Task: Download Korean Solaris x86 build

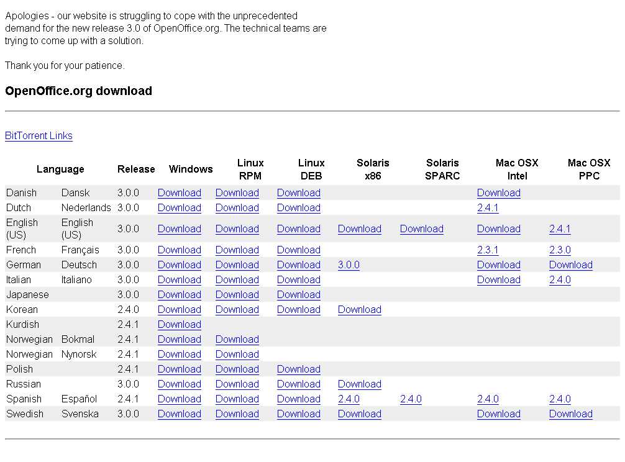Action: click(360, 310)
